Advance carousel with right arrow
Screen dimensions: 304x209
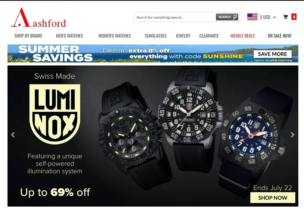(293, 135)
